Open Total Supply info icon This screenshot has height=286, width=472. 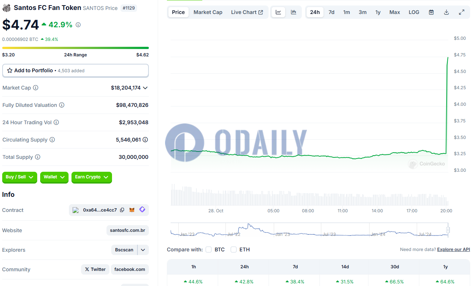(x=38, y=157)
